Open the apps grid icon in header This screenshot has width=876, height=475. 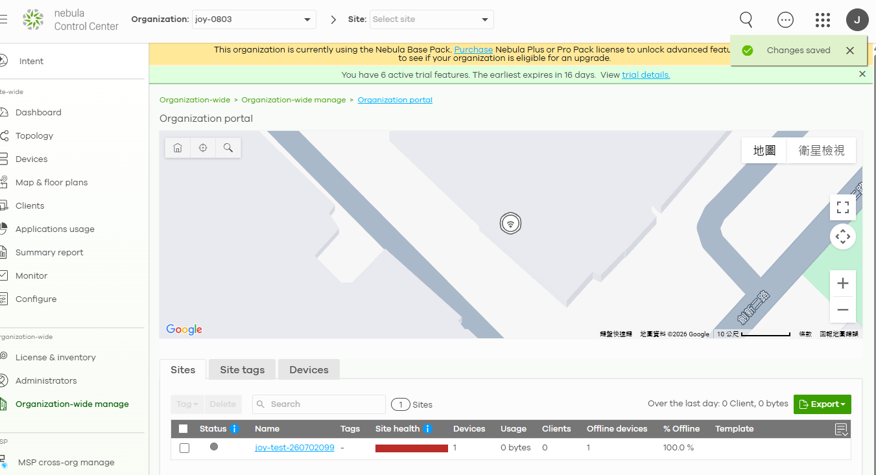pyautogui.click(x=823, y=20)
